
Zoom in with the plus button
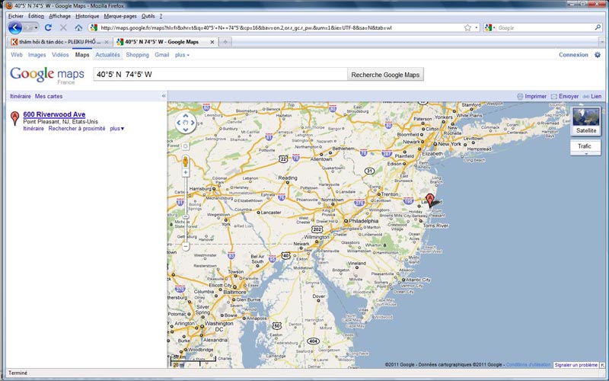(186, 172)
